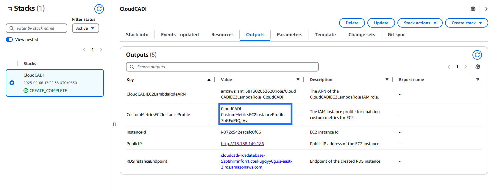Go to next page of Outputs
Viewport: 493px width, 192px height.
coord(465,67)
